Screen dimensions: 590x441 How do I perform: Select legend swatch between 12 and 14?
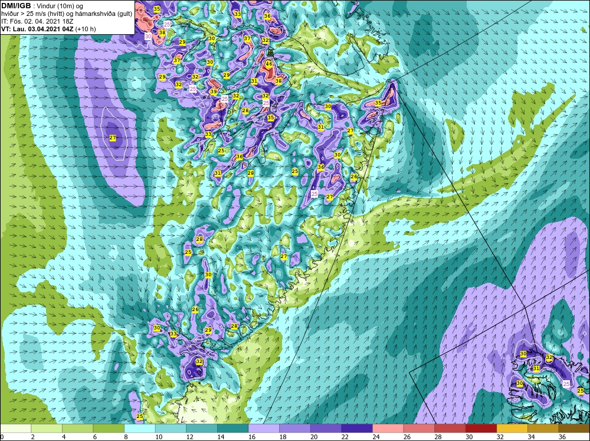coord(202,429)
